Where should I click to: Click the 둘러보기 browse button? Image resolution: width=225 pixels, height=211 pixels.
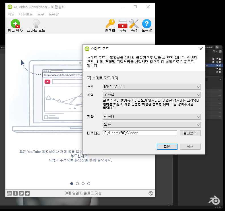190,133
